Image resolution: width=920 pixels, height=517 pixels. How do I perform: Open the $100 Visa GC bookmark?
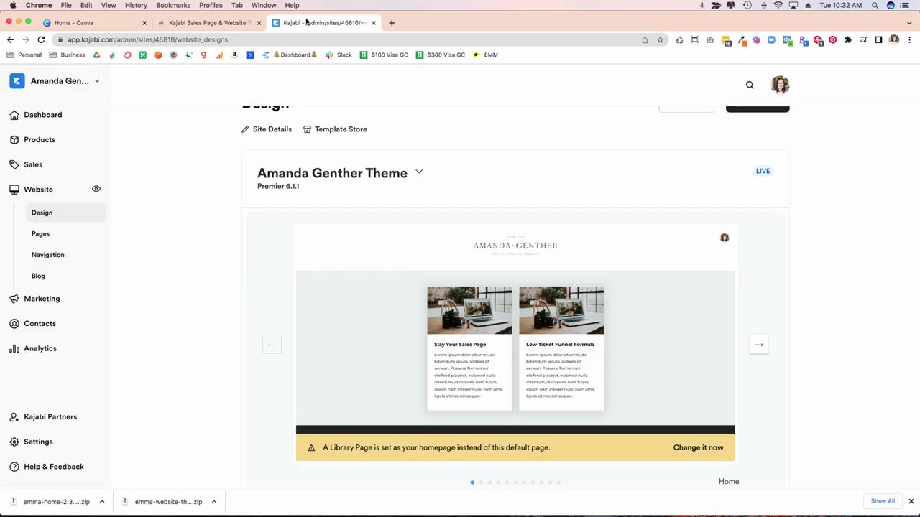(385, 55)
